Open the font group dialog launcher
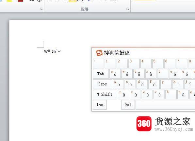The width and height of the screenshot is (195, 141). point(41,9)
